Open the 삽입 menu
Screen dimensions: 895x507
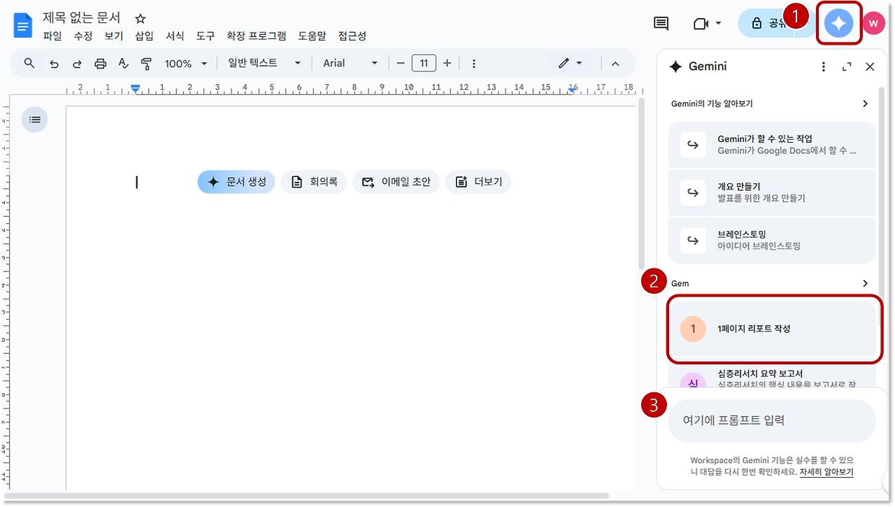coord(144,36)
